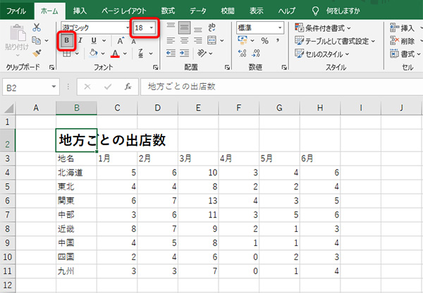Click the center align text icon
The width and height of the screenshot is (423, 293).
click(x=185, y=41)
